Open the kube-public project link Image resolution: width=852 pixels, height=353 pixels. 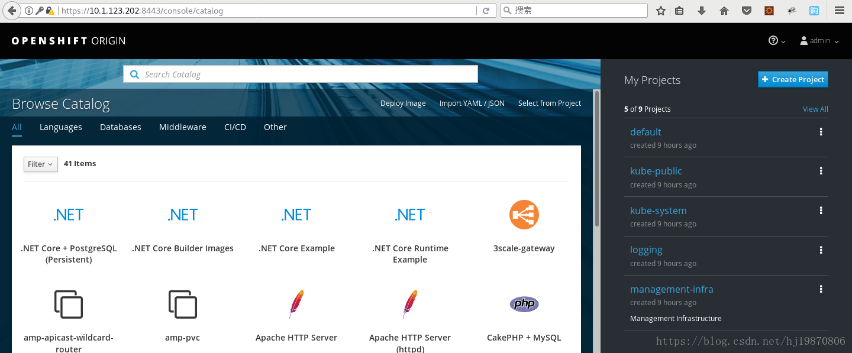[x=656, y=171]
